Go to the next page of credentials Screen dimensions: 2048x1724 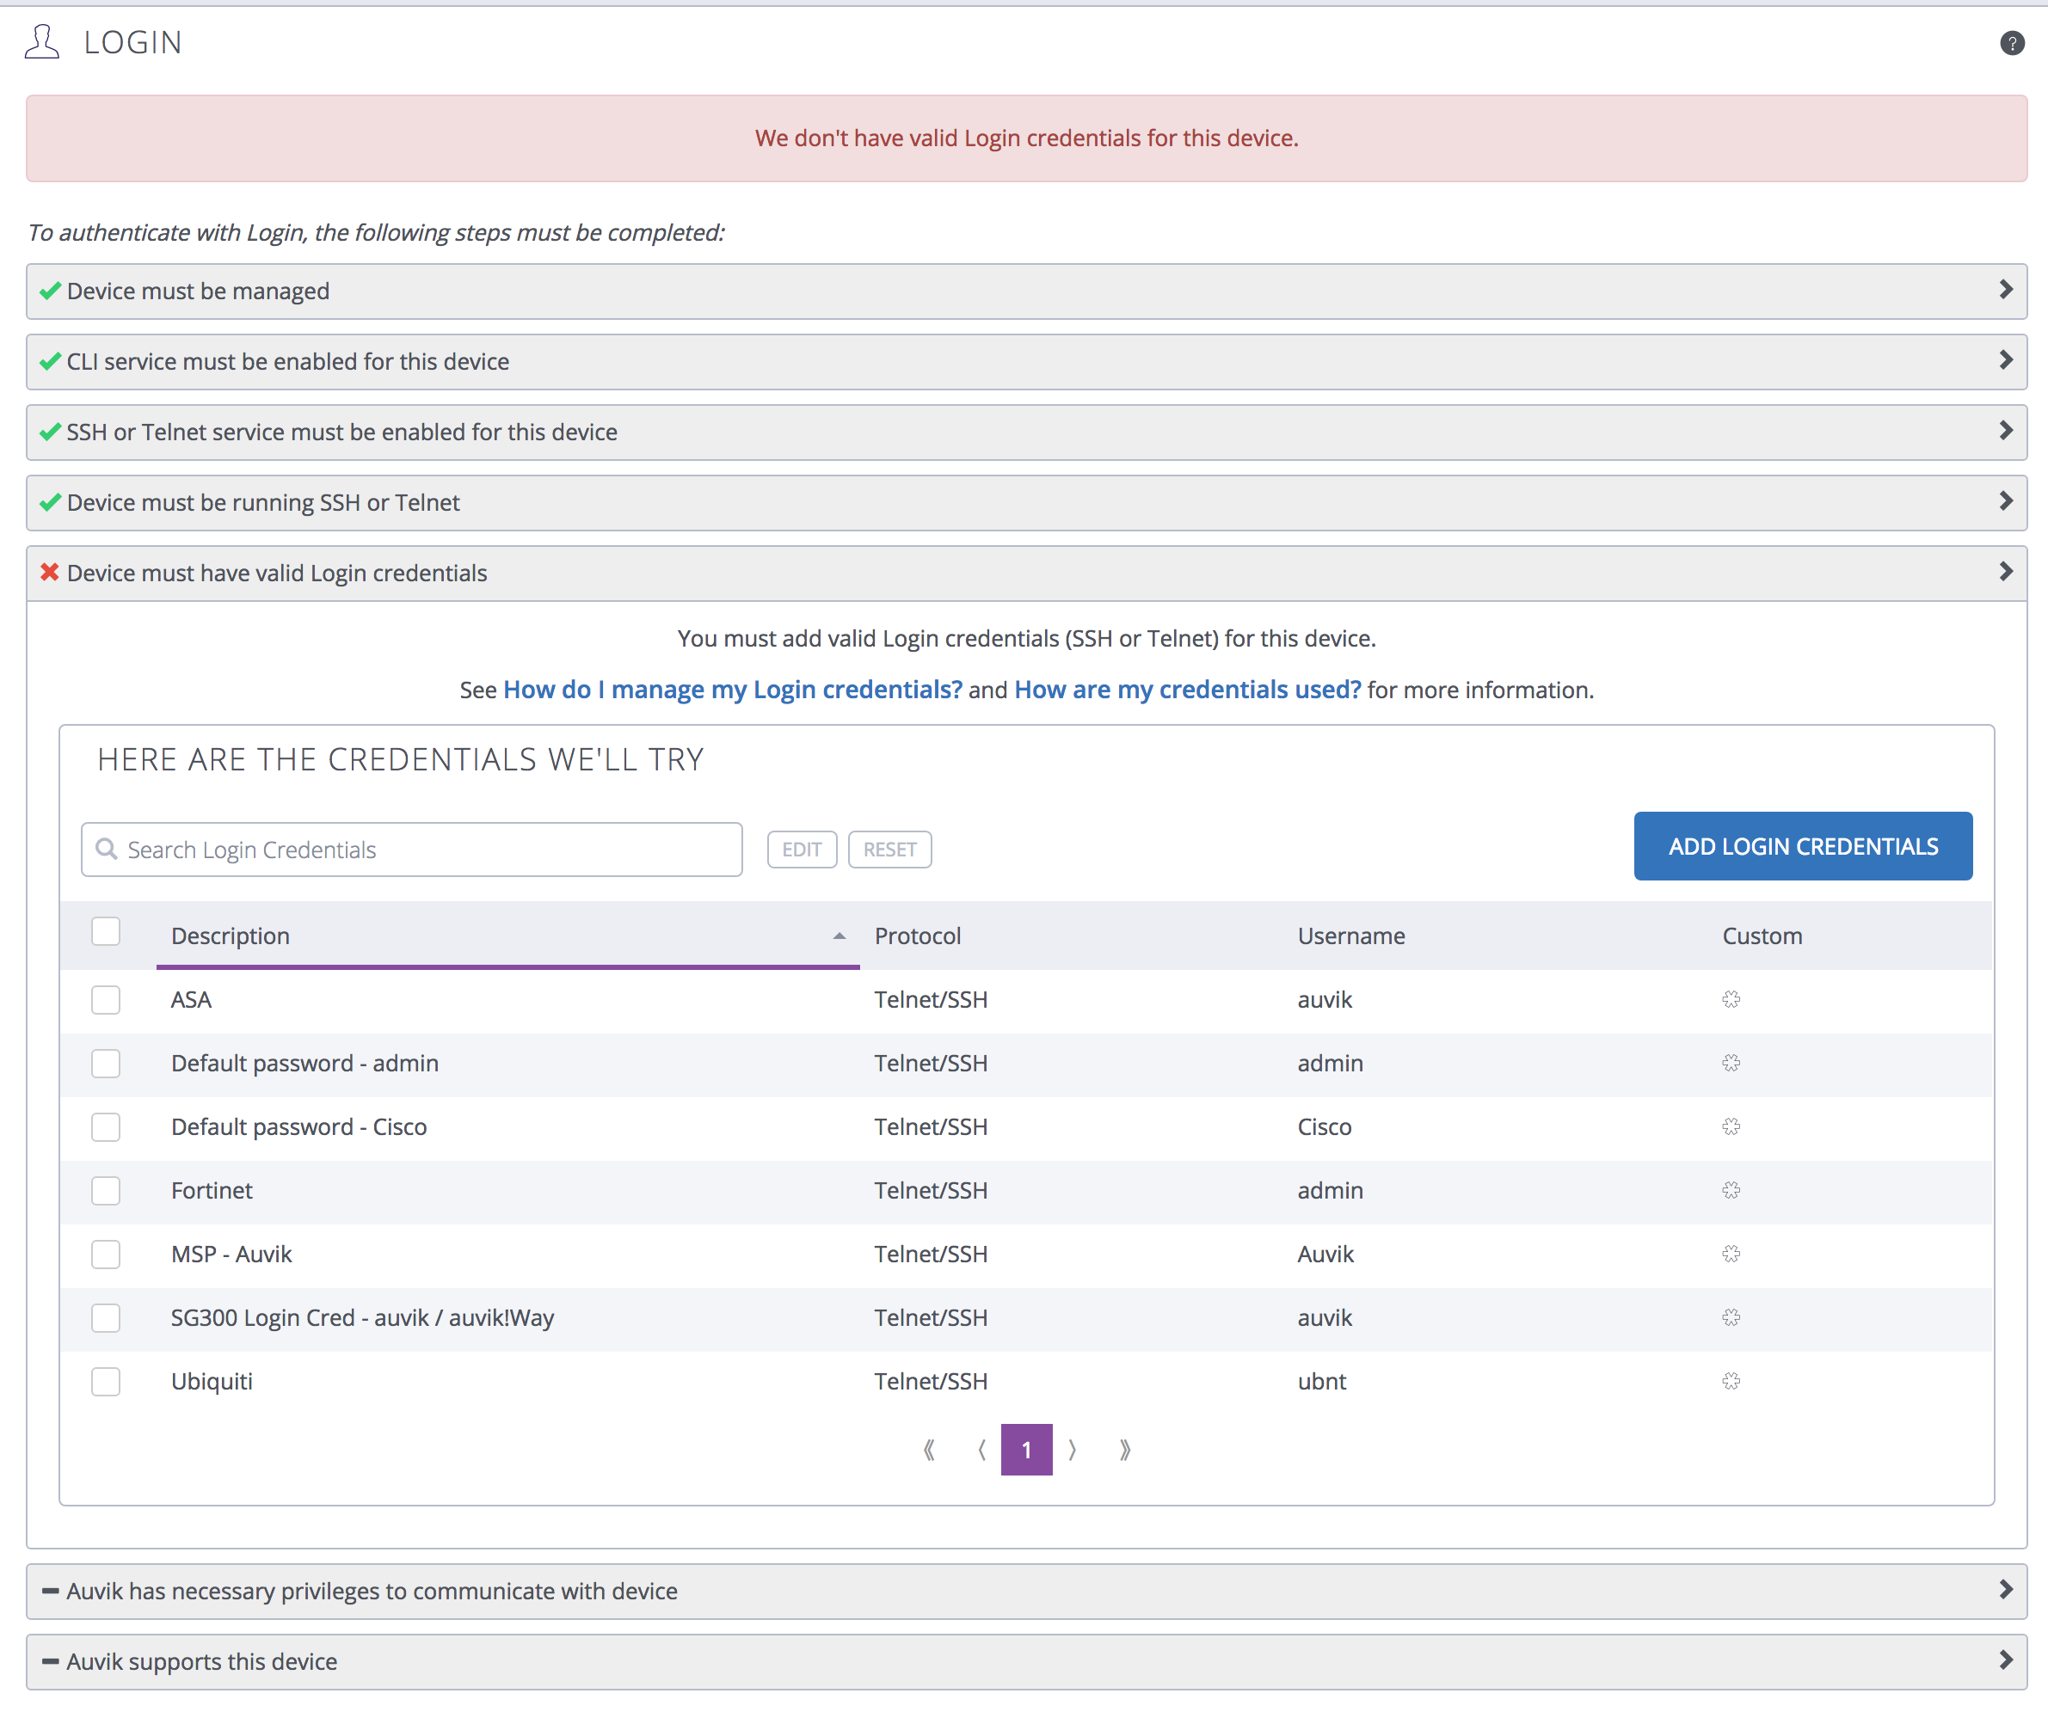pos(1073,1450)
